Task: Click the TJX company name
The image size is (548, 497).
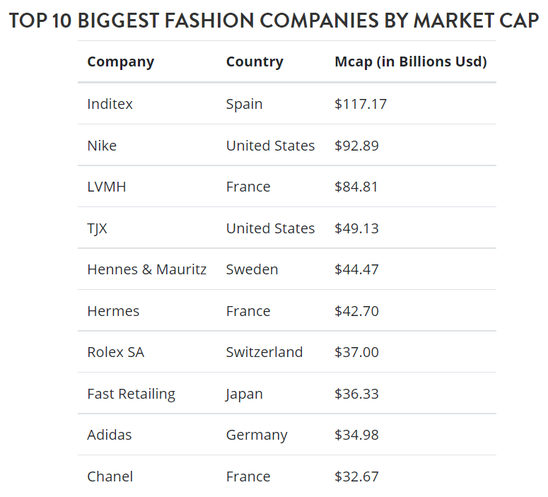Action: [98, 228]
